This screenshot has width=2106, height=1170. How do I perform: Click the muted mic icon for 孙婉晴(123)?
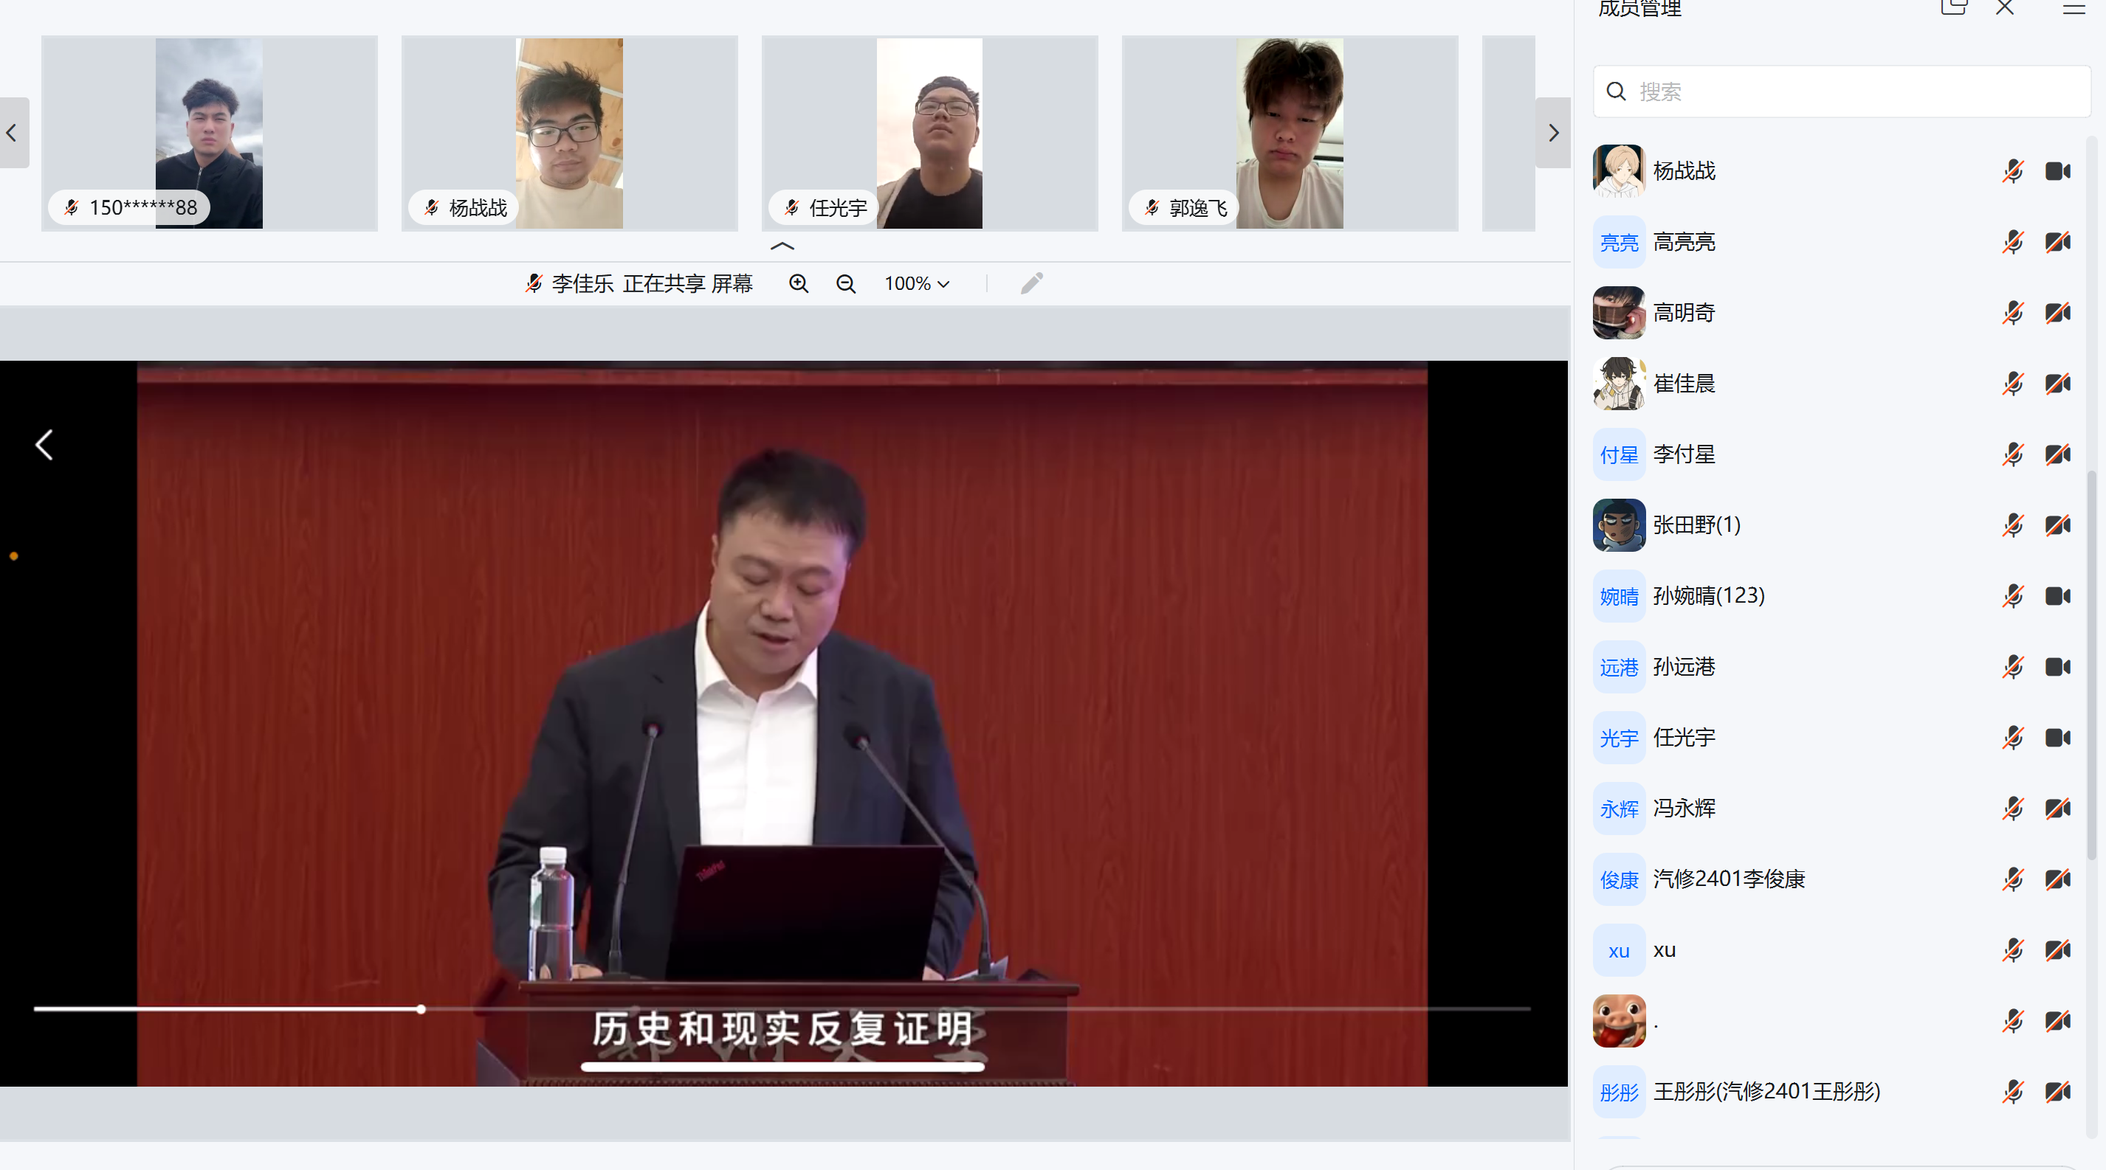[x=2013, y=595]
